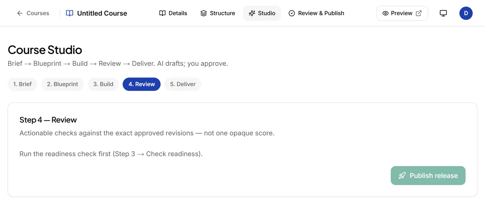Viewport: 485px width, 212px height.
Task: Click the external link icon in Preview
Action: click(419, 13)
